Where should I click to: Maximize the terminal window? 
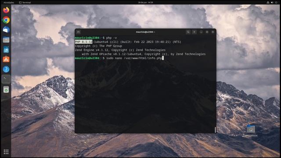point(207,32)
